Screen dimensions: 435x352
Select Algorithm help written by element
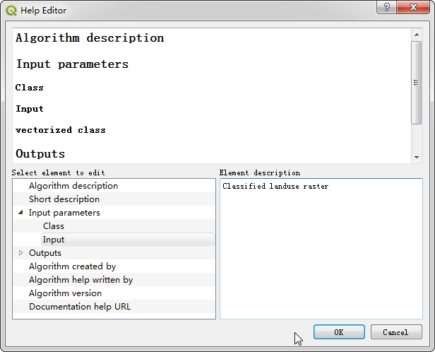[x=81, y=279]
